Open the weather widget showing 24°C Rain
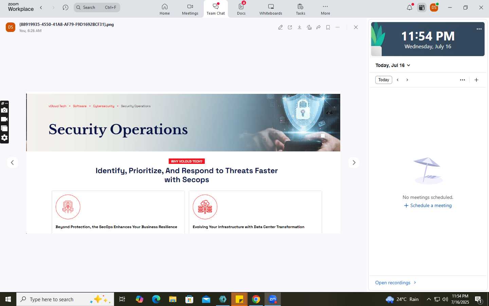489x306 pixels. click(x=402, y=299)
